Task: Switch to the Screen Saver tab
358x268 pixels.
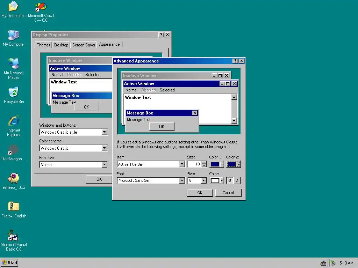Action: tap(84, 45)
